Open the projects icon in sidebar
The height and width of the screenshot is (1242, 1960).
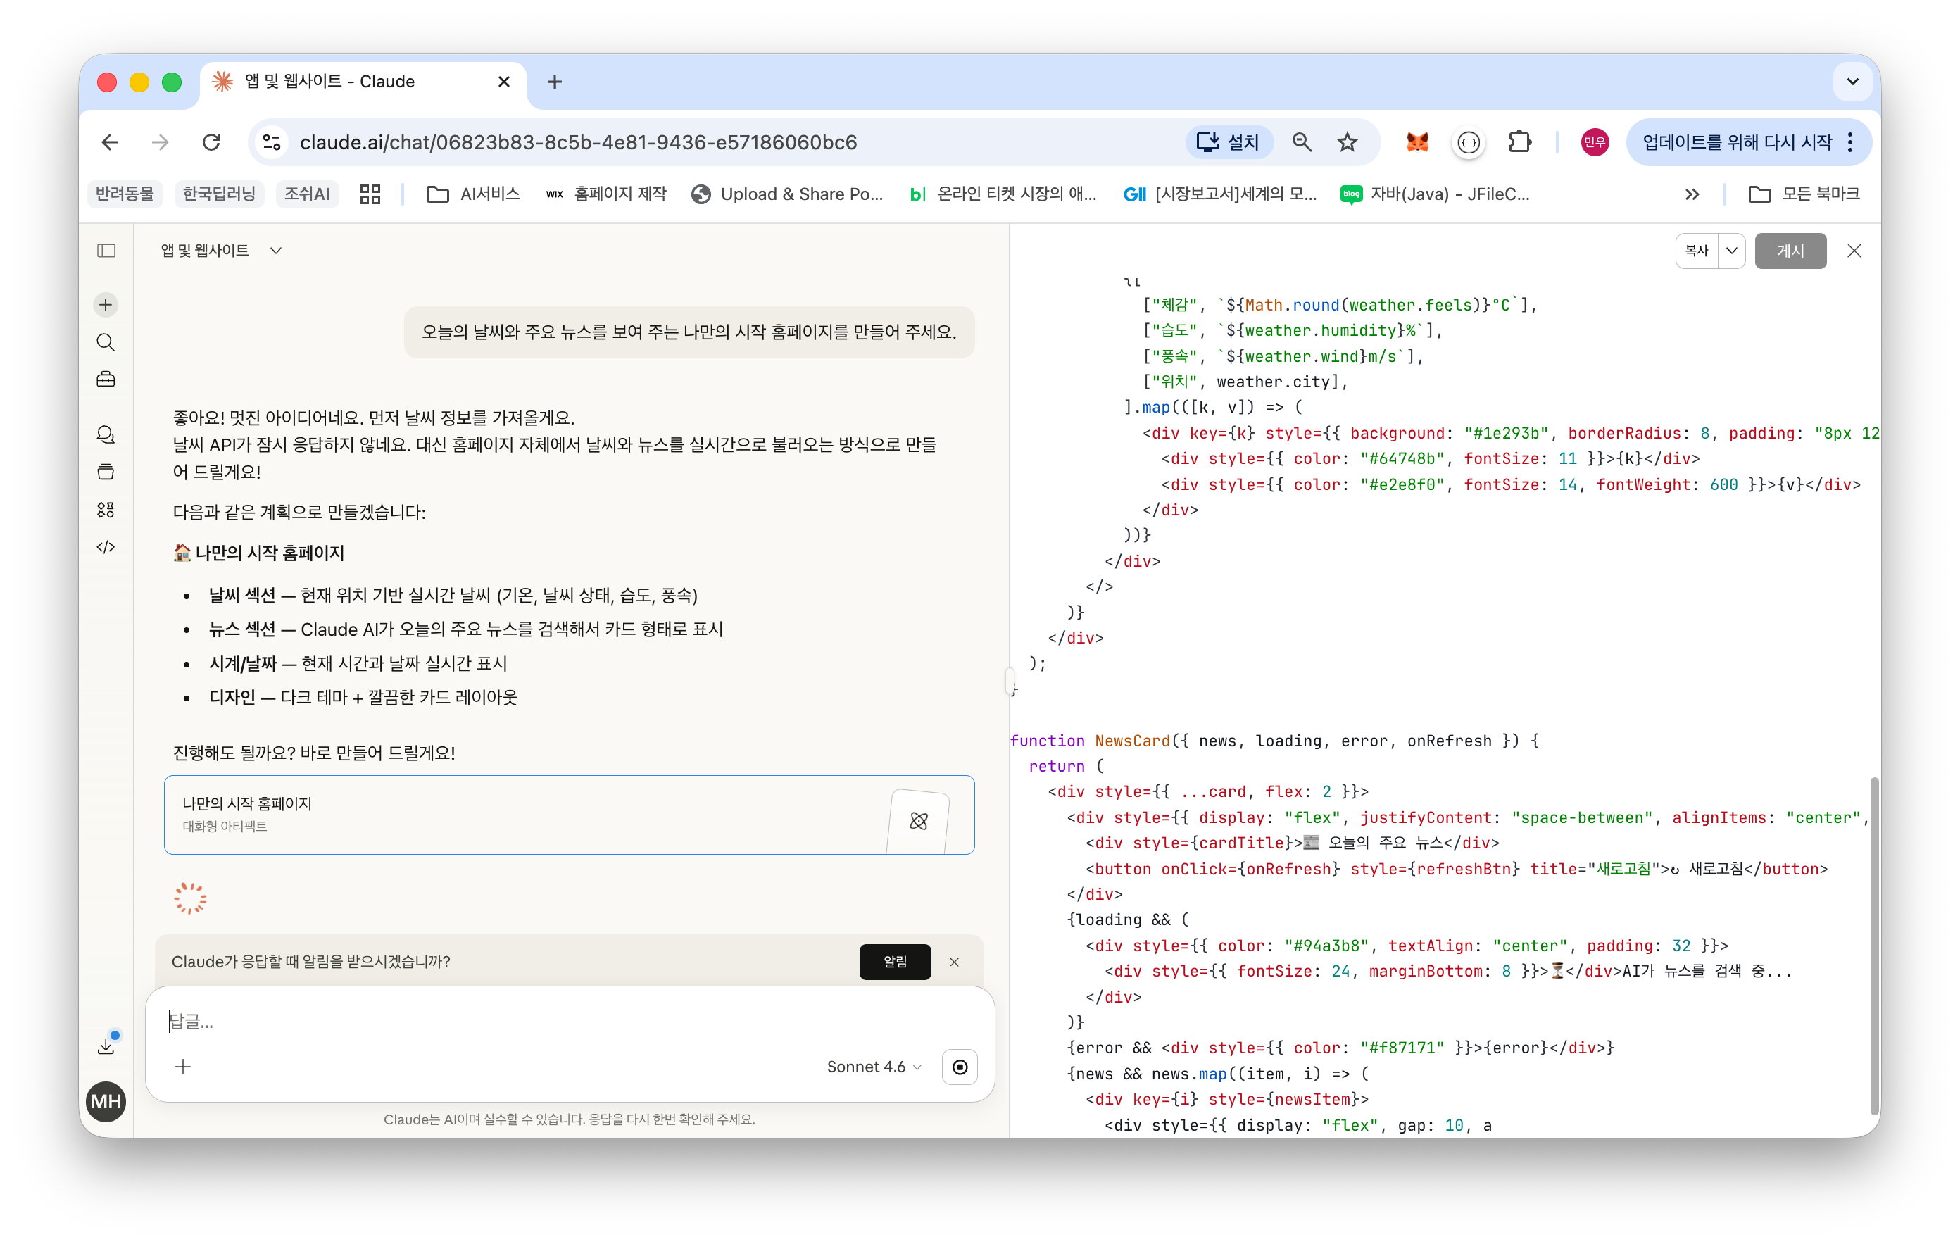tap(106, 472)
